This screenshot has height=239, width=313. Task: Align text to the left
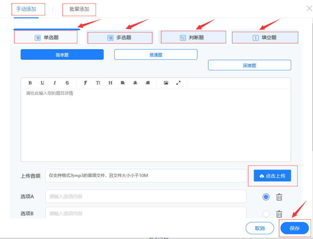(x=123, y=83)
